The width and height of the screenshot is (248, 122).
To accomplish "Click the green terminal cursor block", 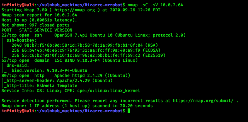I will coord(129,111).
